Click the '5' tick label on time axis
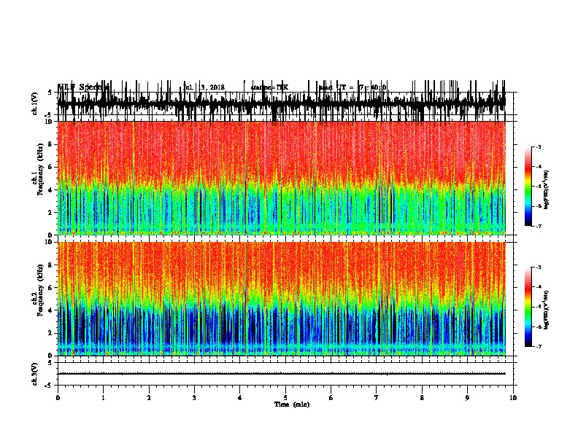This screenshot has height=446, width=578. (x=285, y=398)
